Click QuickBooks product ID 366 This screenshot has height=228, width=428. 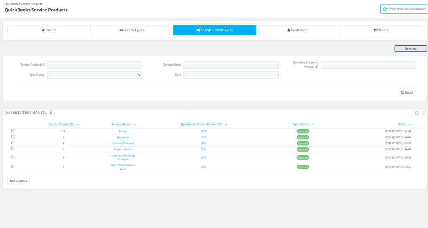(x=204, y=167)
